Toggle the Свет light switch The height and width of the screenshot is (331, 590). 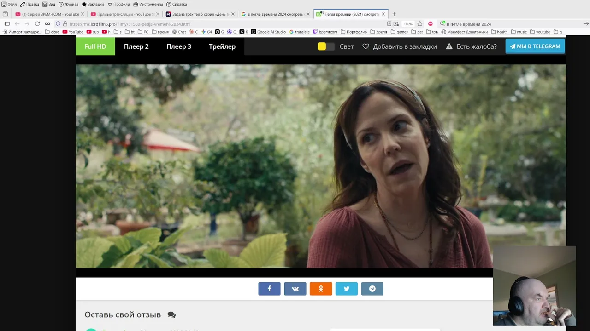pos(326,46)
